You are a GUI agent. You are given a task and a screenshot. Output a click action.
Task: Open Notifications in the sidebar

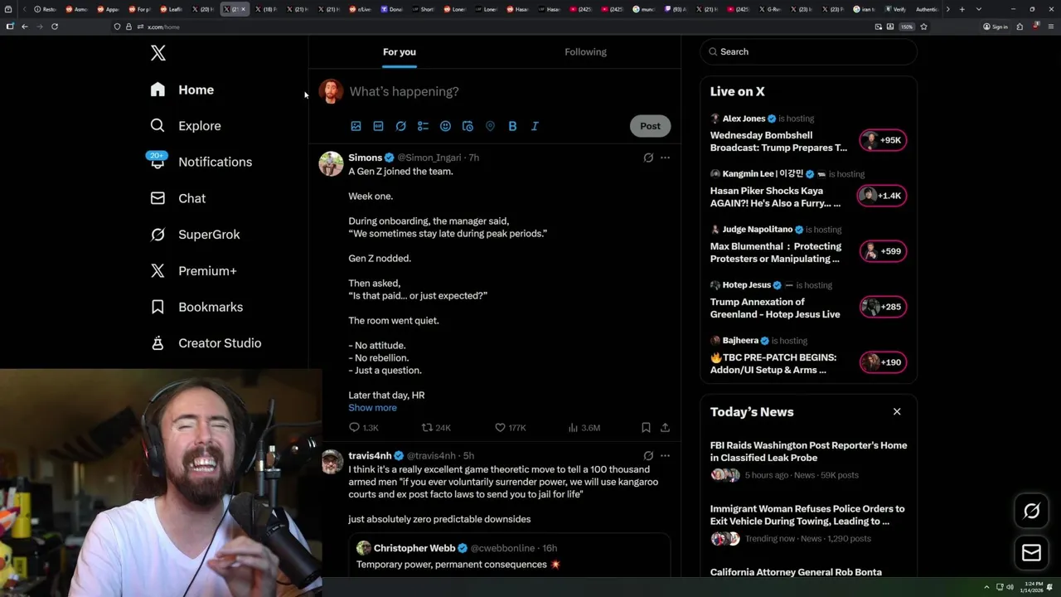click(201, 162)
